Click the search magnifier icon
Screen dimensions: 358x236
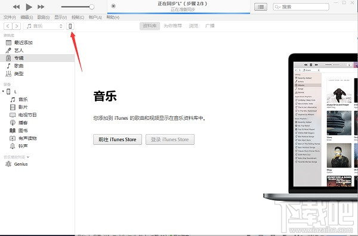click(277, 7)
